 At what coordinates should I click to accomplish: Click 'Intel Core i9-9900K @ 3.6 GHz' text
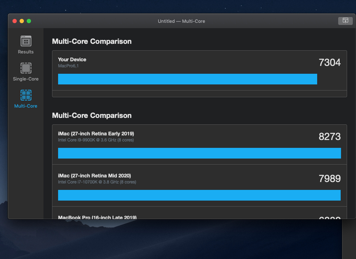tap(87, 140)
